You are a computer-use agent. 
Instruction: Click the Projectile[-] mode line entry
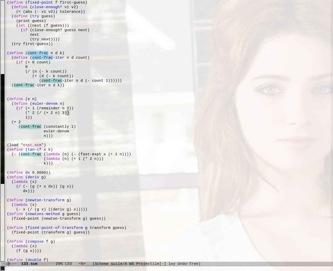point(151,264)
